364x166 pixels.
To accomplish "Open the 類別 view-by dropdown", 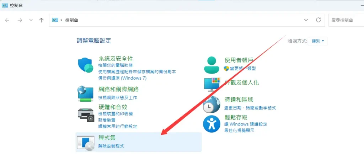I will coord(318,41).
